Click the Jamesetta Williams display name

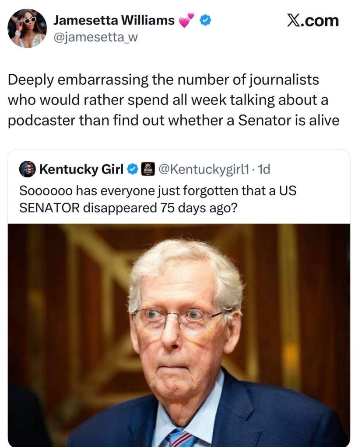pos(114,20)
